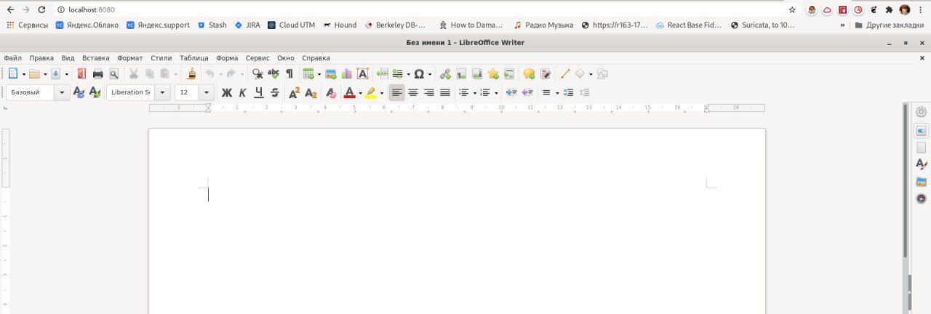Insert Page Break icon
The width and height of the screenshot is (931, 314).
382,73
